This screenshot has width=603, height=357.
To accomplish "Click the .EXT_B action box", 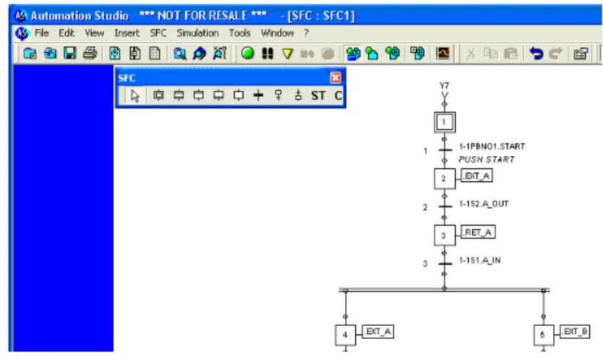I will [x=575, y=332].
